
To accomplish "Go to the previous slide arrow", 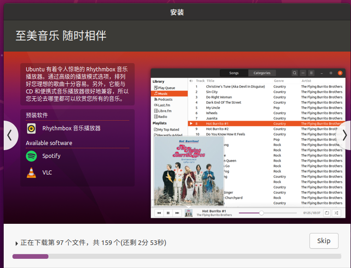I will tap(9, 135).
